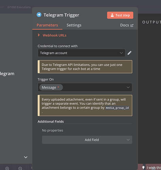Edit Telegram credential with pencil icon

click(129, 53)
